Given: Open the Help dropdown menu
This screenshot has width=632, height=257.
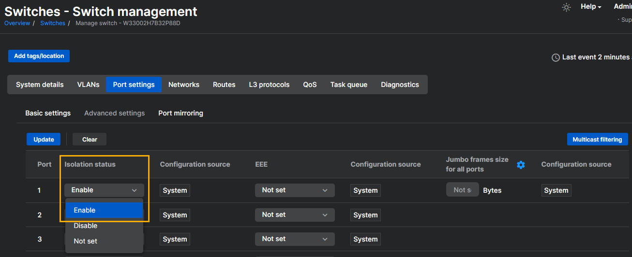Looking at the screenshot, I should pyautogui.click(x=591, y=7).
